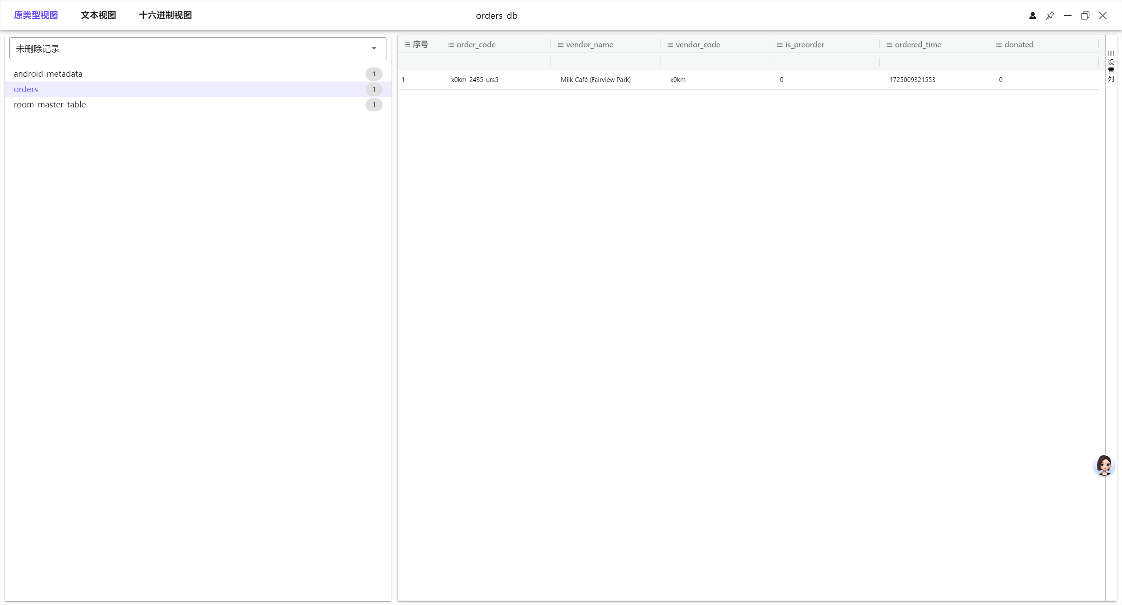The height and width of the screenshot is (605, 1122).
Task: Open the 设置列 column settings panel
Action: (1111, 67)
